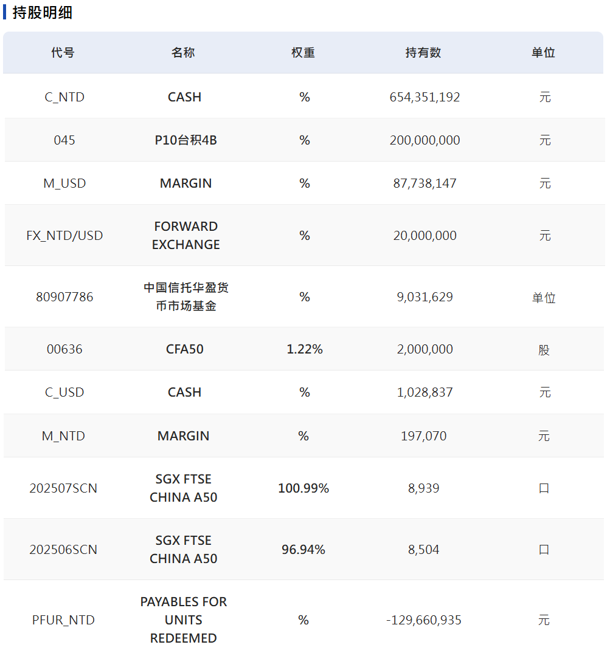This screenshot has height=656, width=610.
Task: Click FORWARD EXCHANGE holding name
Action: click(x=185, y=236)
